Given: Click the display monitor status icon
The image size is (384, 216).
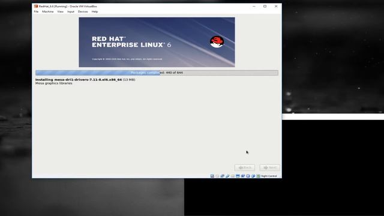Looking at the screenshot, I should click(x=238, y=176).
